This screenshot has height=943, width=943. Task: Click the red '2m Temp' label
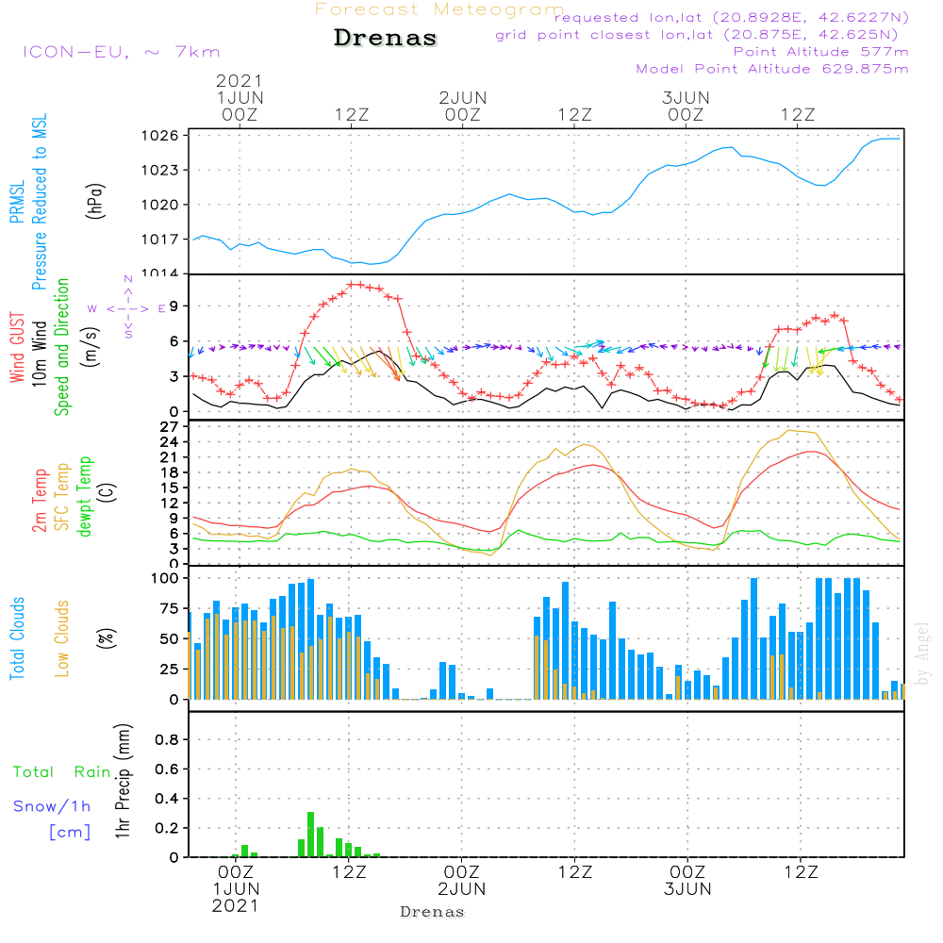coord(39,501)
